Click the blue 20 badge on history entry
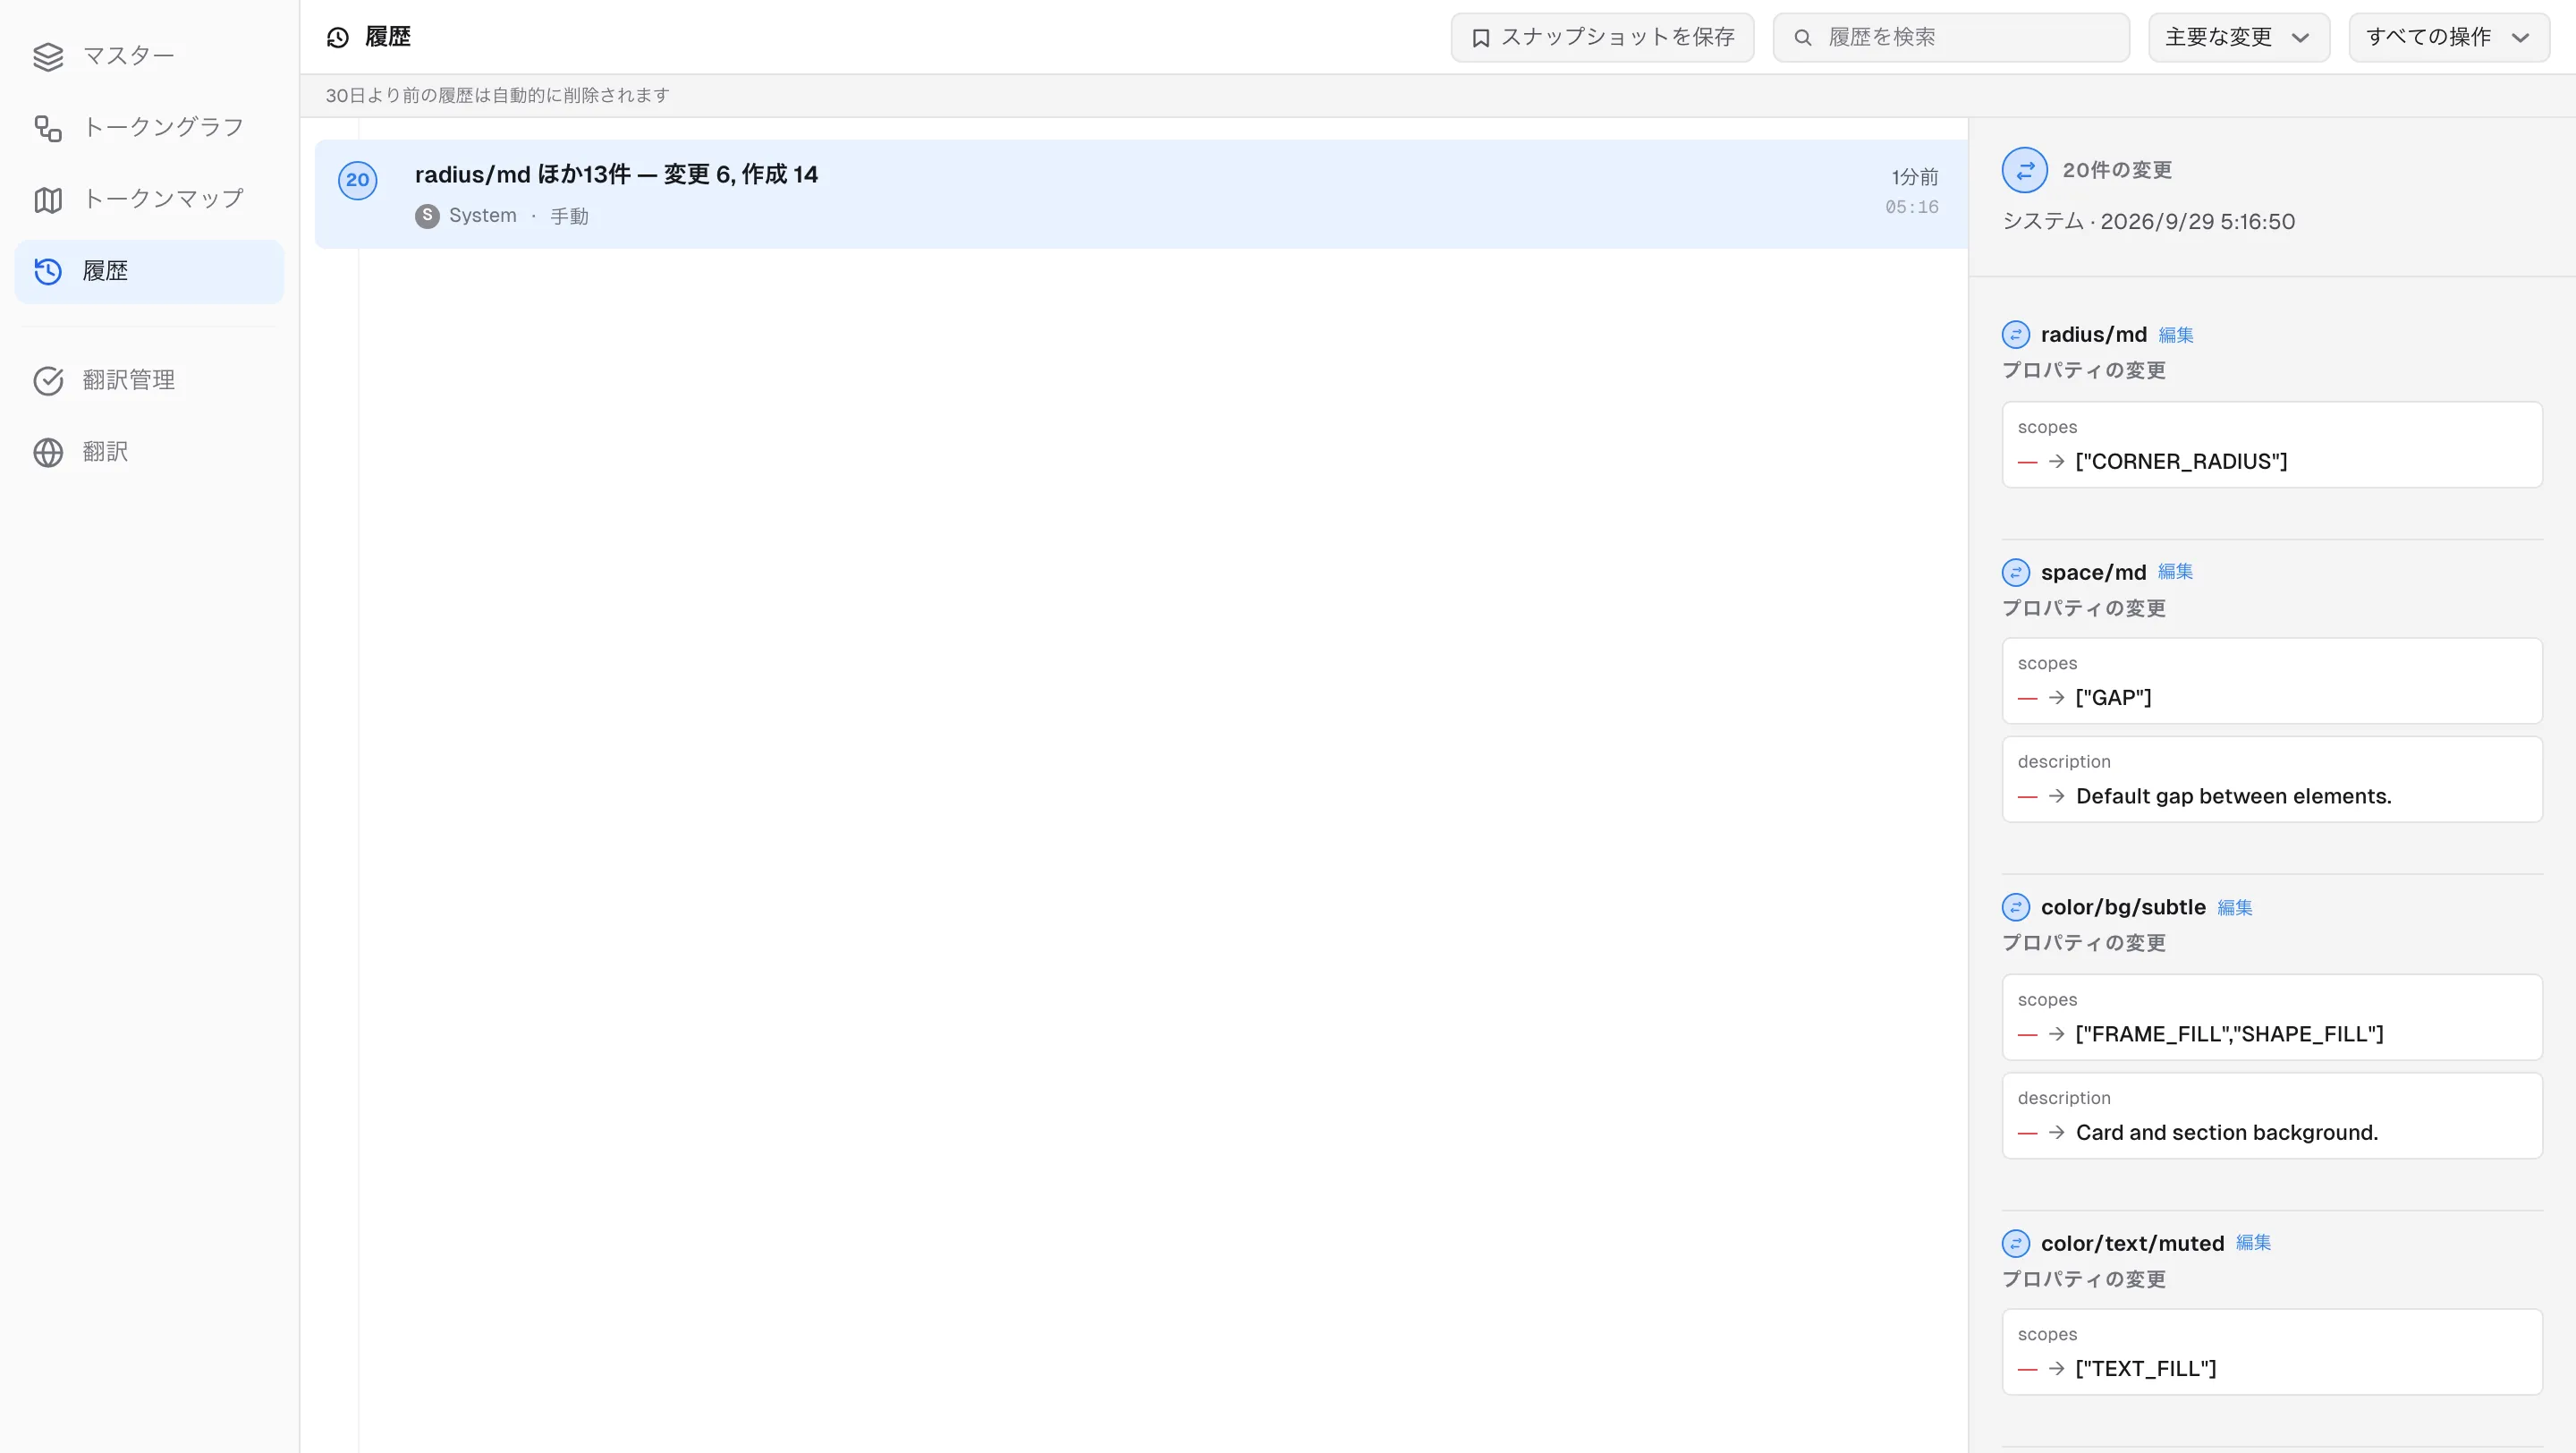 tap(357, 180)
